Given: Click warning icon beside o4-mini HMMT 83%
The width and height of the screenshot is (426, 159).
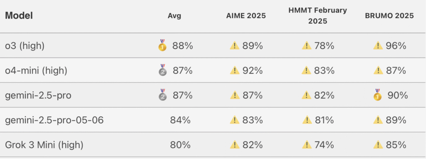Looking at the screenshot, I should pos(307,70).
